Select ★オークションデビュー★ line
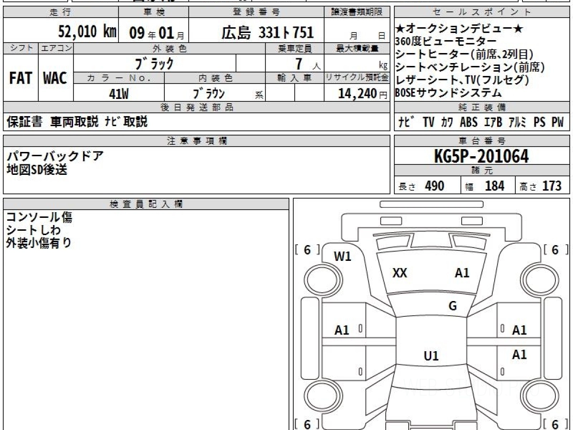Image resolution: width=573 pixels, height=430 pixels. [459, 30]
